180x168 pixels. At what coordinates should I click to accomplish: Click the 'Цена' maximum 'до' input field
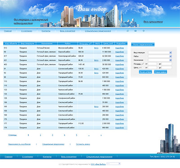coord(167,67)
